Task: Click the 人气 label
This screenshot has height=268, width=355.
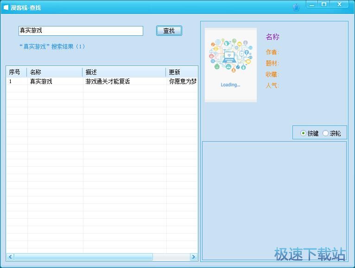Action: tap(272, 85)
